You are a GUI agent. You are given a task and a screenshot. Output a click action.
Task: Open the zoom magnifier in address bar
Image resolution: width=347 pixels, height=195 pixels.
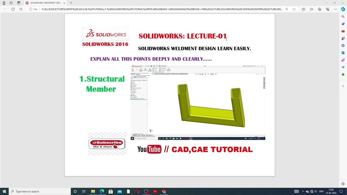pos(287,9)
